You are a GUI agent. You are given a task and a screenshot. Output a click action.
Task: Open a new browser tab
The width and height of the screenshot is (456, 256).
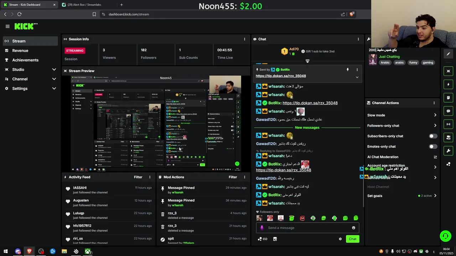[x=121, y=5]
